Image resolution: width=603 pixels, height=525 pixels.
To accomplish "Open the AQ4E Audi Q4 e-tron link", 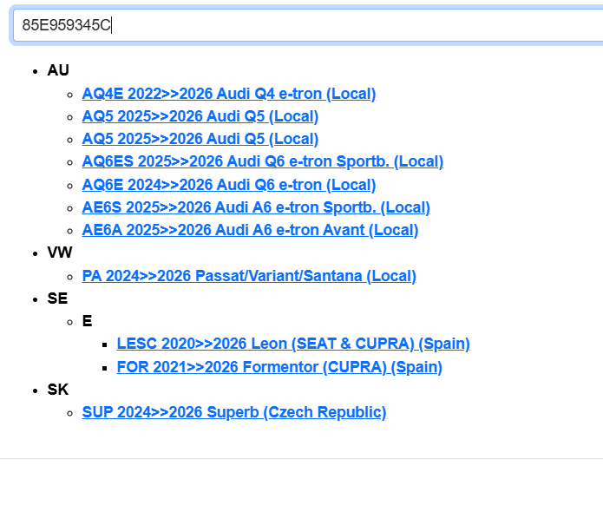I will [x=228, y=94].
